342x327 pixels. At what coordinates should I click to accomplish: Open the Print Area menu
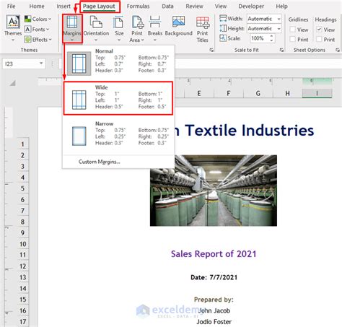(137, 29)
